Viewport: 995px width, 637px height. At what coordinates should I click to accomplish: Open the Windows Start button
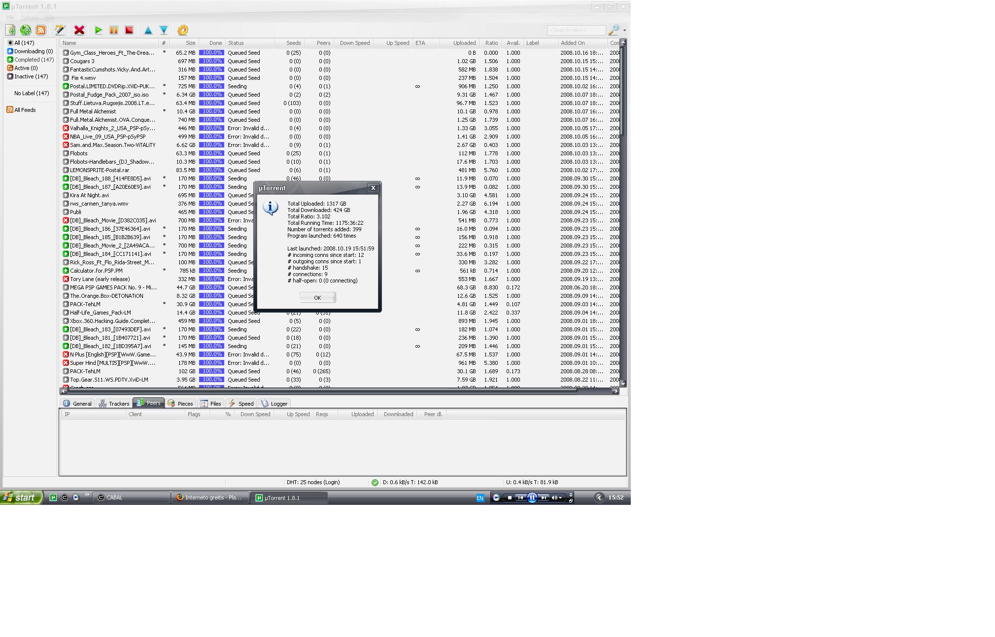21,497
